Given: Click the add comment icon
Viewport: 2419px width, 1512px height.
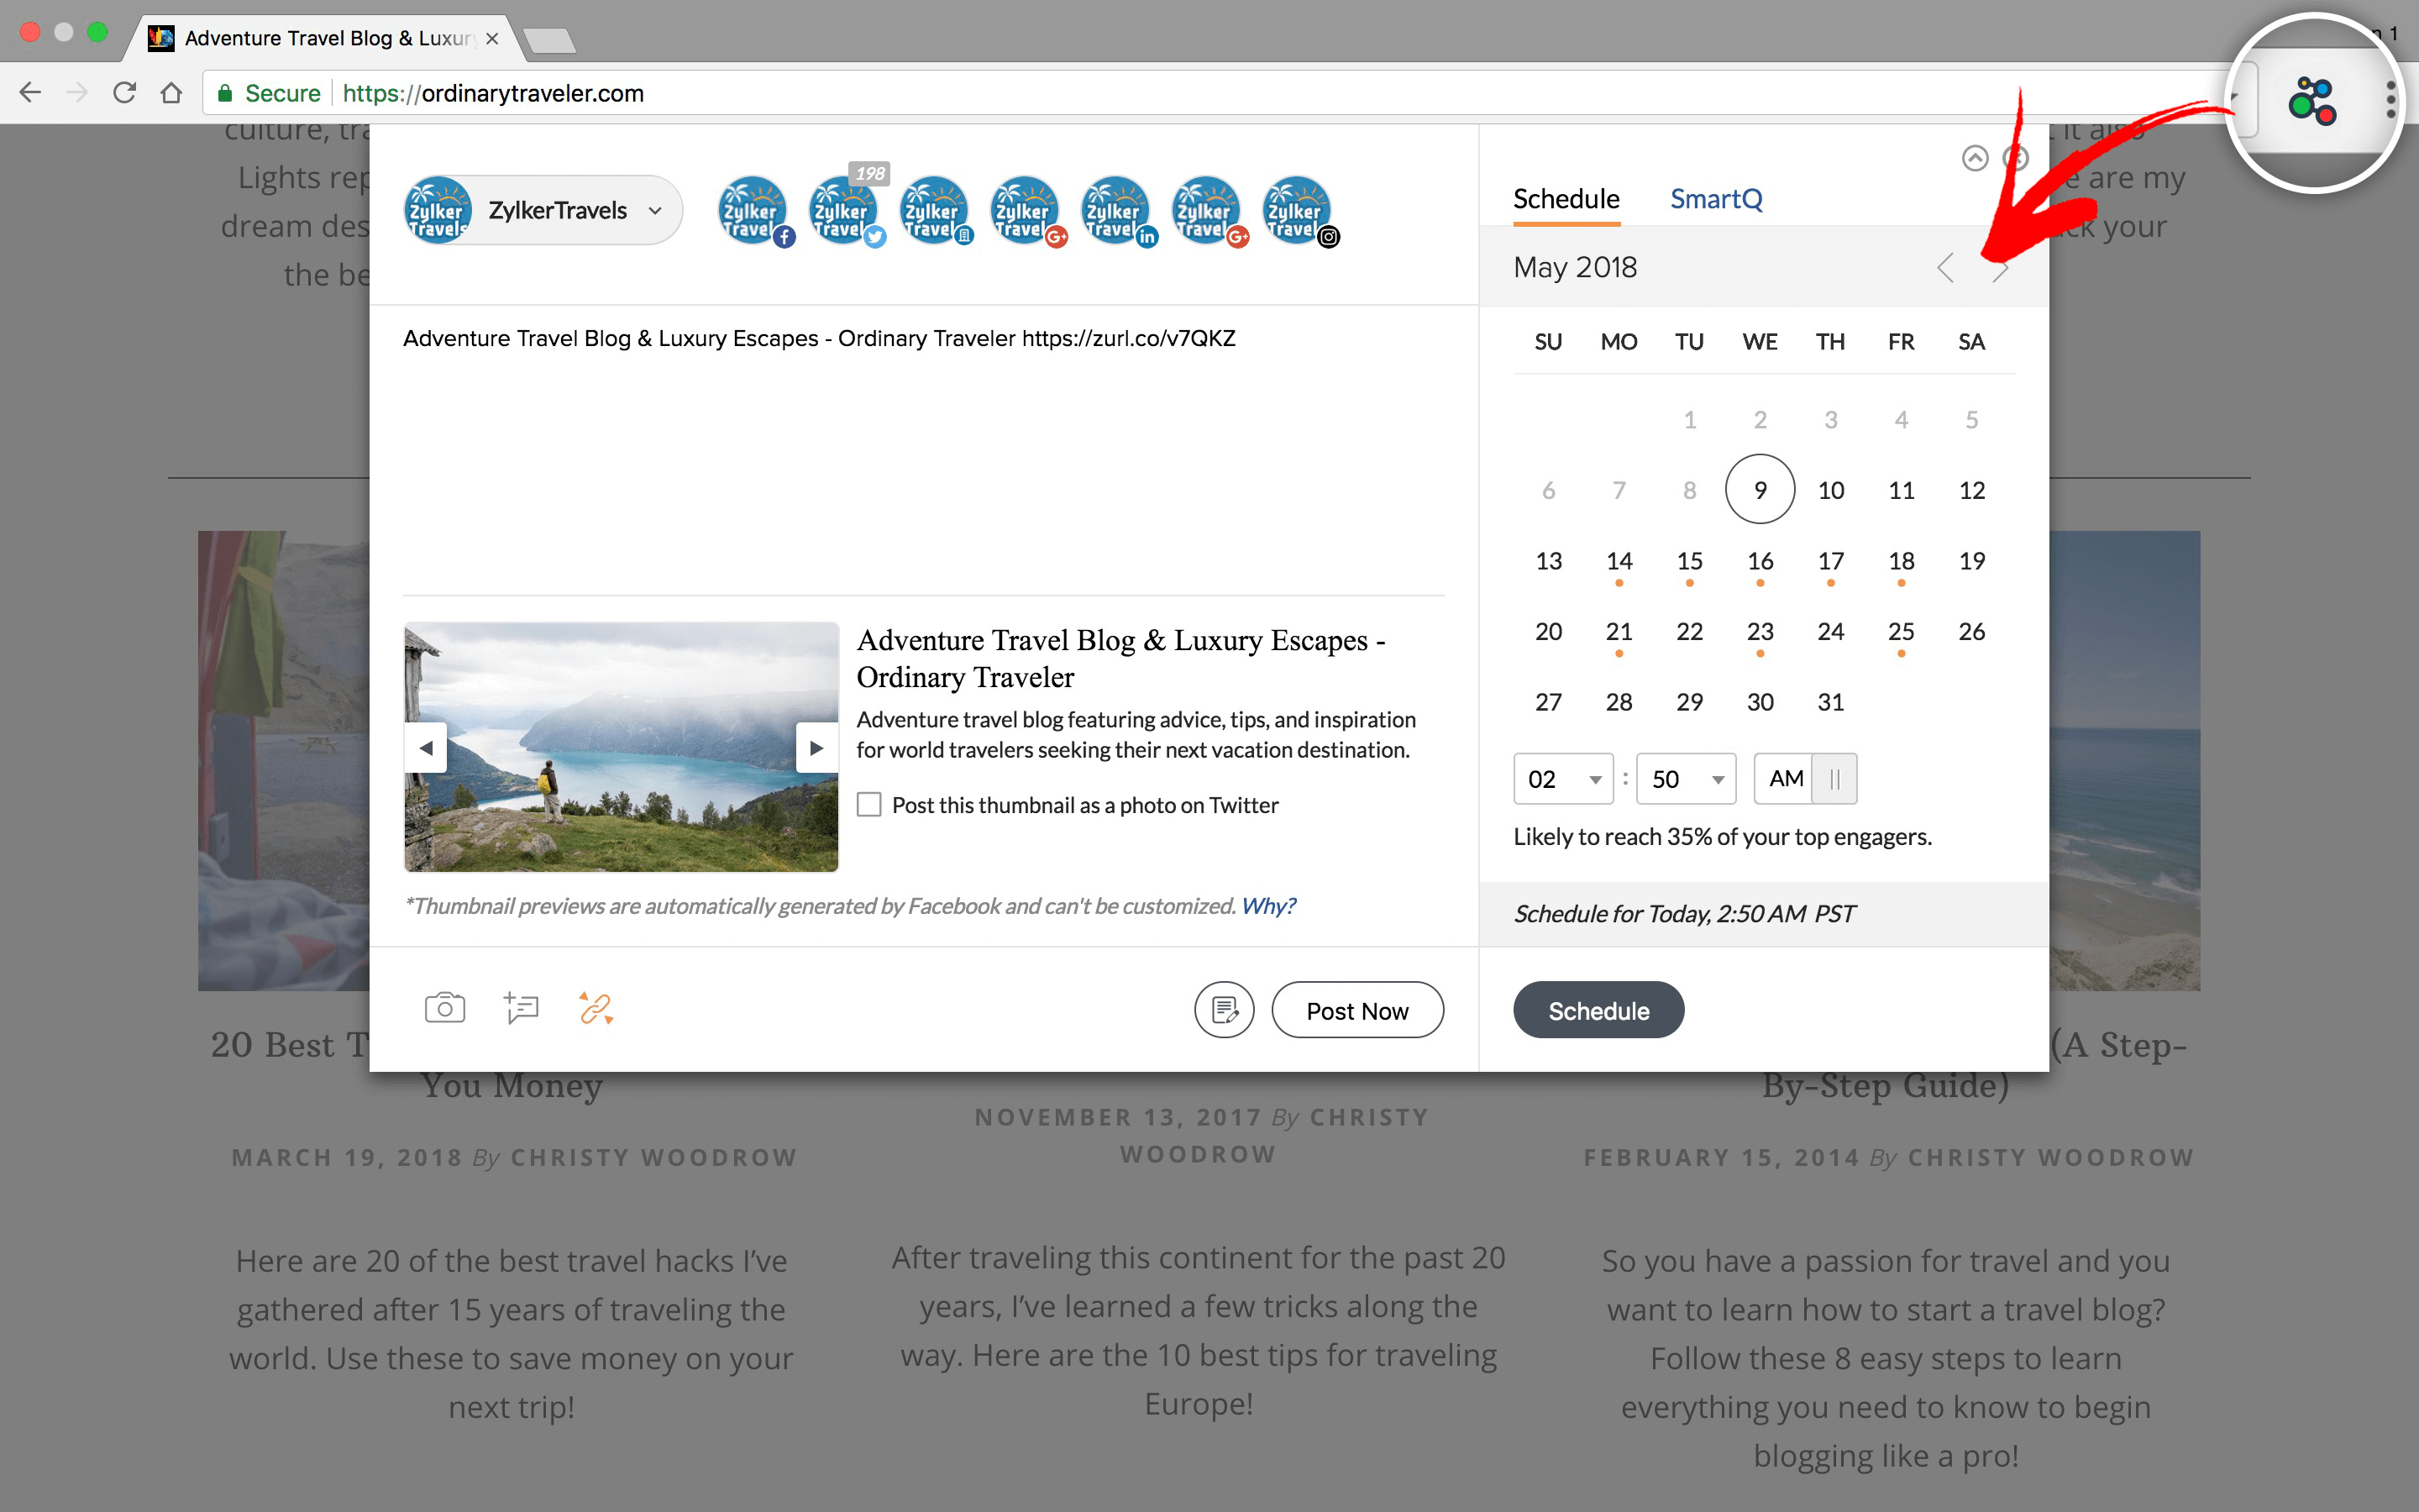Looking at the screenshot, I should tap(521, 1008).
